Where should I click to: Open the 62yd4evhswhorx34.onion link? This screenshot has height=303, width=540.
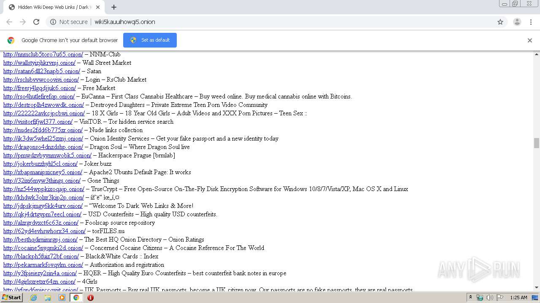point(44,231)
